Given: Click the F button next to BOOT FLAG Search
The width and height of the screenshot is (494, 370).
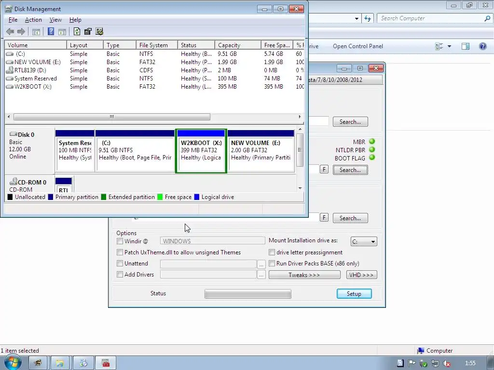Looking at the screenshot, I should [324, 170].
